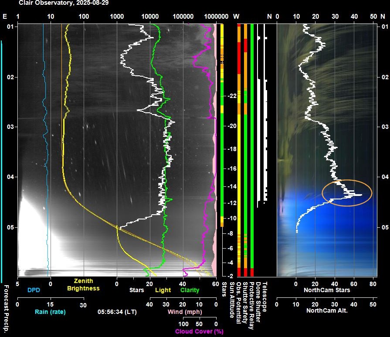Click the Obs. Potential column label

[x=238, y=303]
